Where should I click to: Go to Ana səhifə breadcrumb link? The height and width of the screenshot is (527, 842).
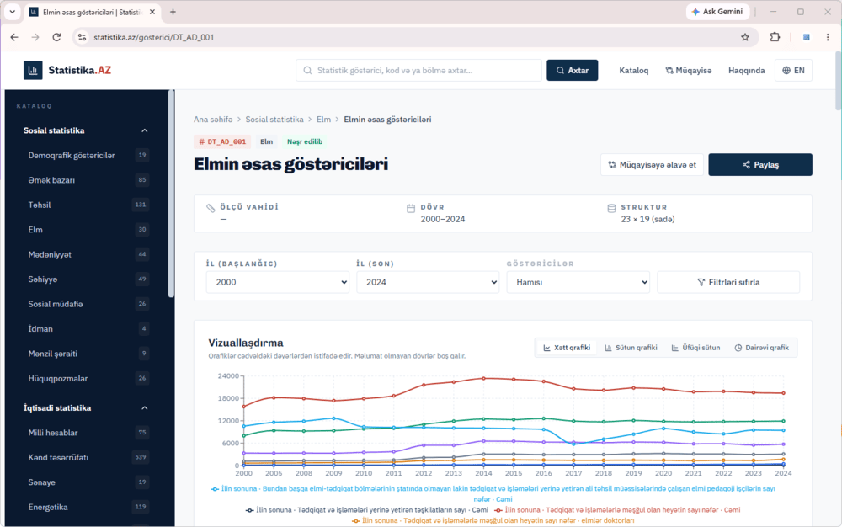click(213, 120)
